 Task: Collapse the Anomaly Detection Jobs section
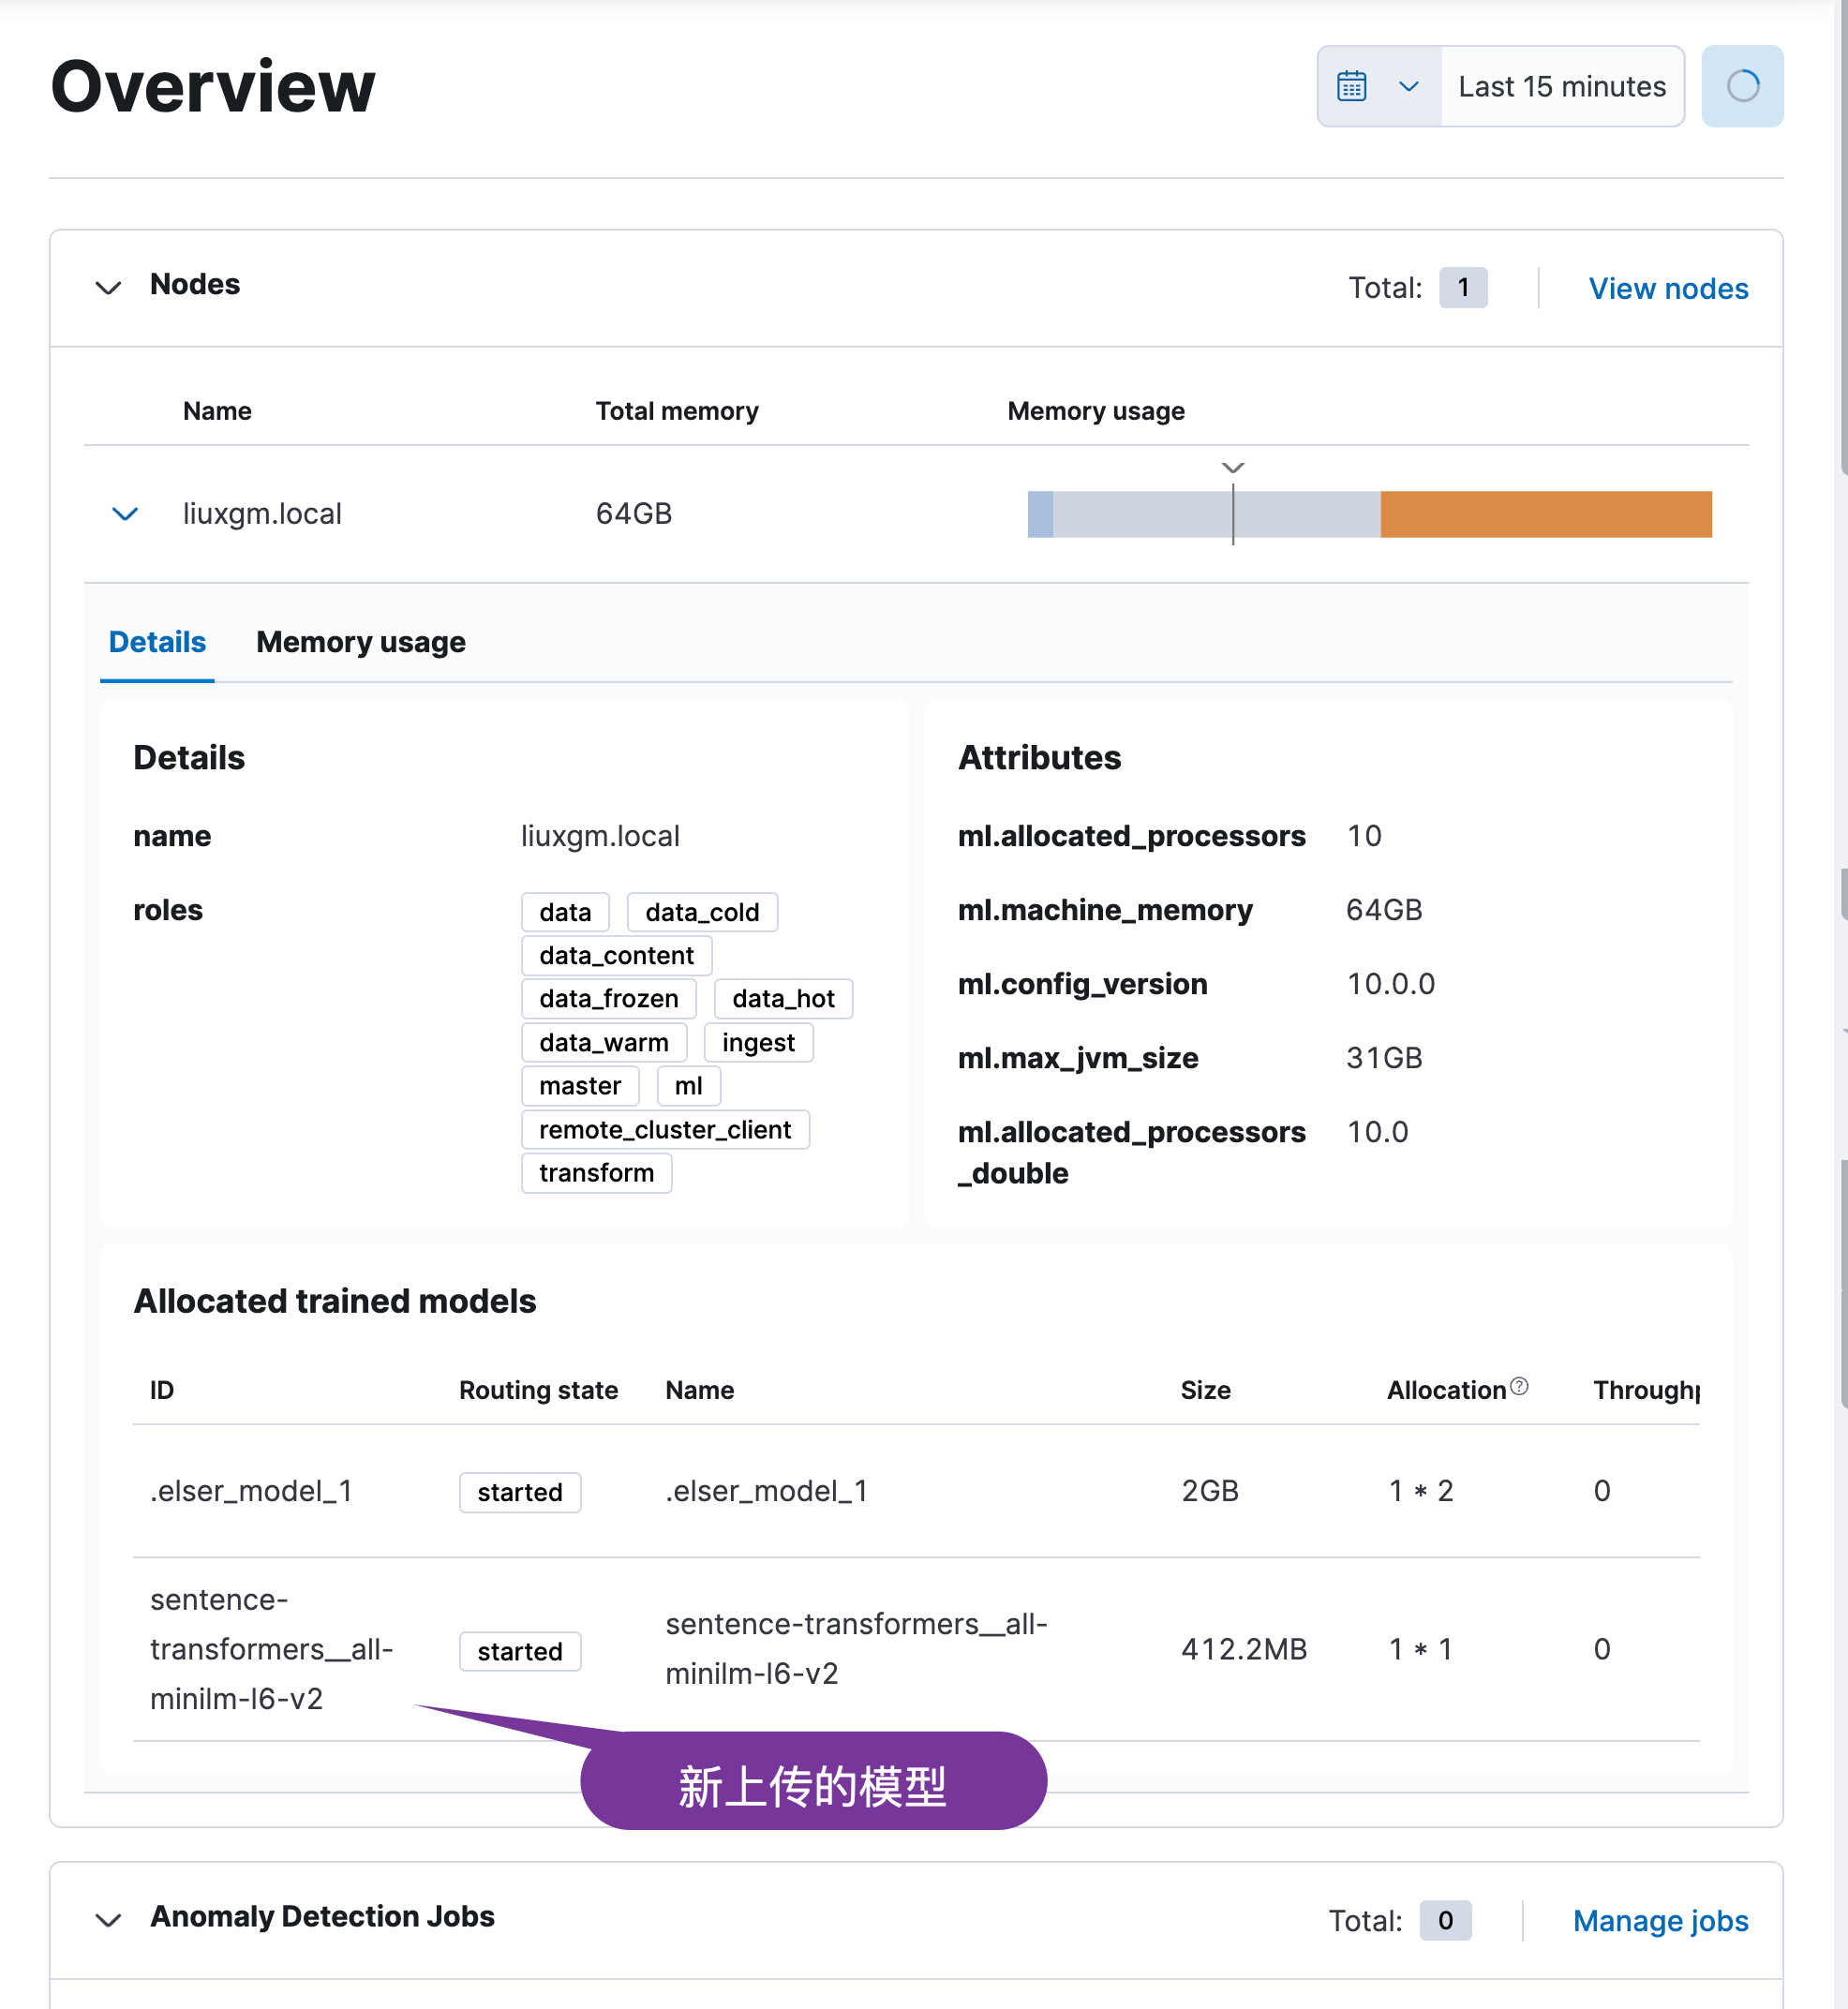[108, 1920]
